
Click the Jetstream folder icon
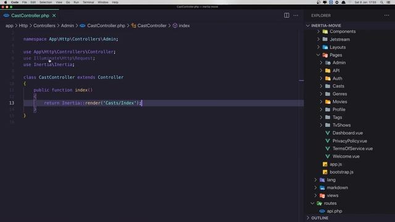click(325, 39)
